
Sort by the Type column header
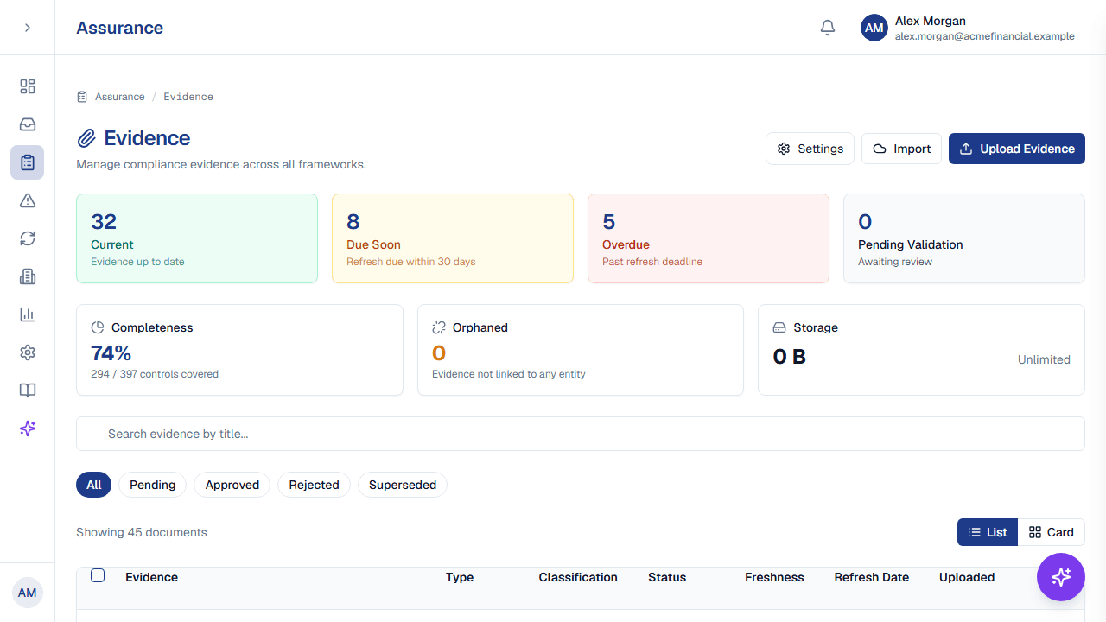[x=460, y=577]
